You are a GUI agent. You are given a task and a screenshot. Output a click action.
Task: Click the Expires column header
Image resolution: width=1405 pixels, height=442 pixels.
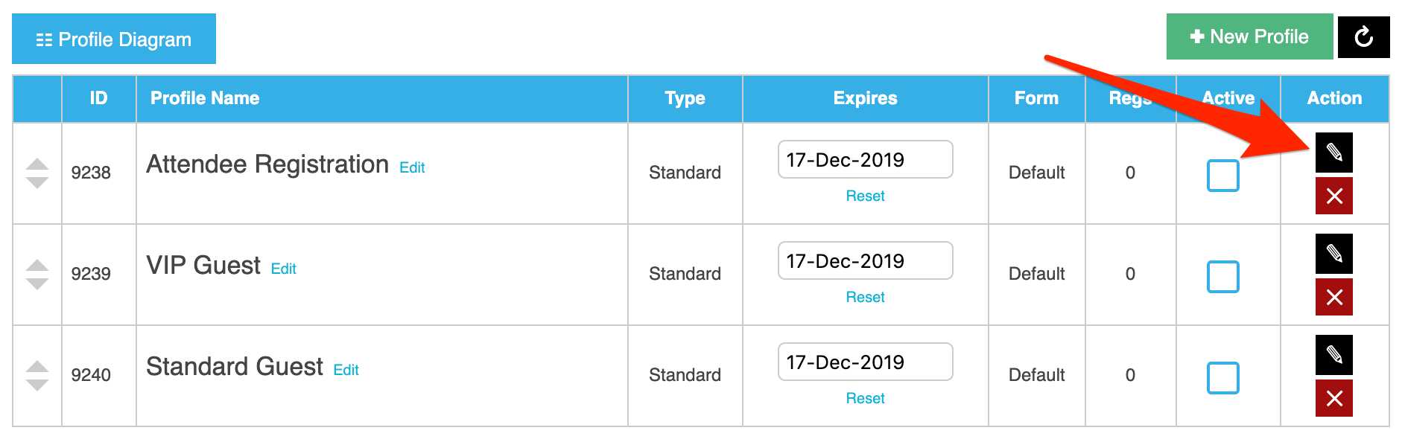865,98
